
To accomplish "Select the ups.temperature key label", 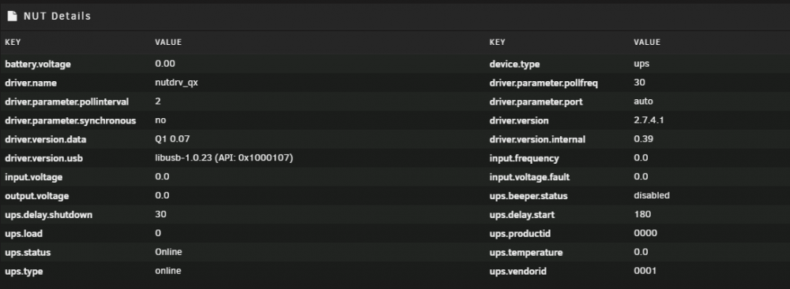I will pyautogui.click(x=526, y=252).
